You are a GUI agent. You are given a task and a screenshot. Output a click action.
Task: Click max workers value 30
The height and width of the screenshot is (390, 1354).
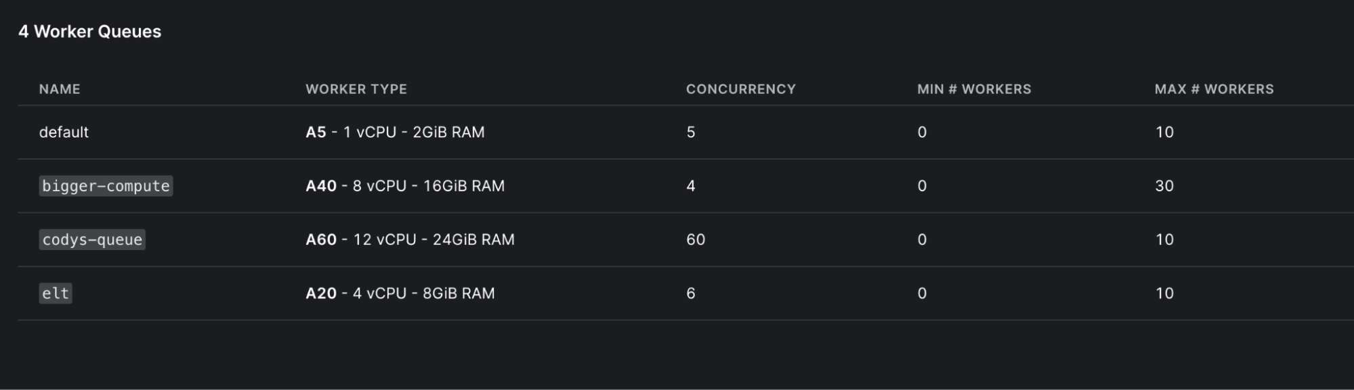pyautogui.click(x=1164, y=186)
